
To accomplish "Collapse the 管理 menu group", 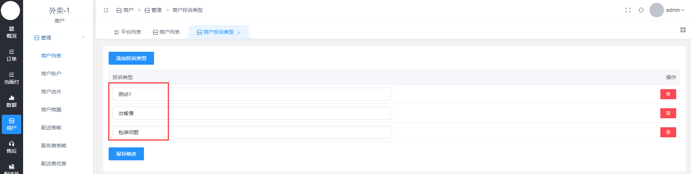I will point(83,37).
